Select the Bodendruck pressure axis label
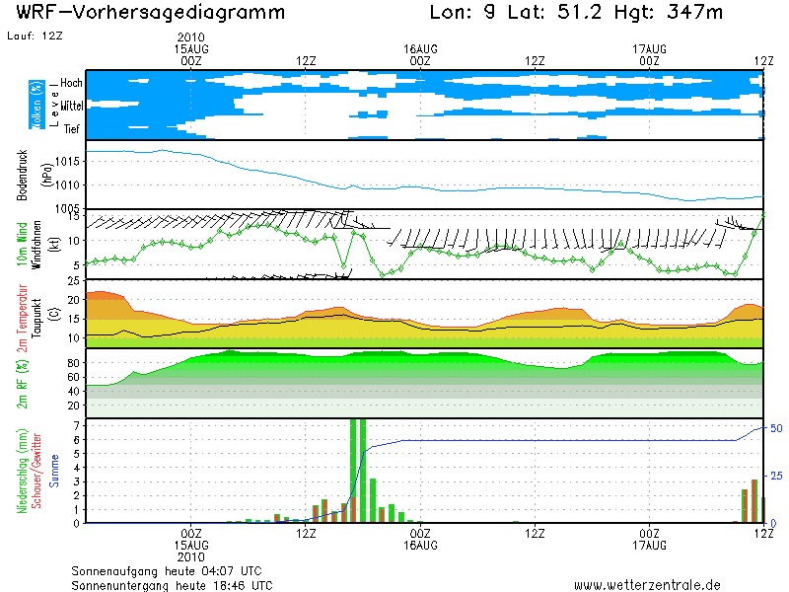The height and width of the screenshot is (592, 789). tap(24, 175)
